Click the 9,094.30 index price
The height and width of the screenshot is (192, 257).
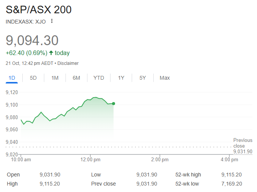pos(32,40)
